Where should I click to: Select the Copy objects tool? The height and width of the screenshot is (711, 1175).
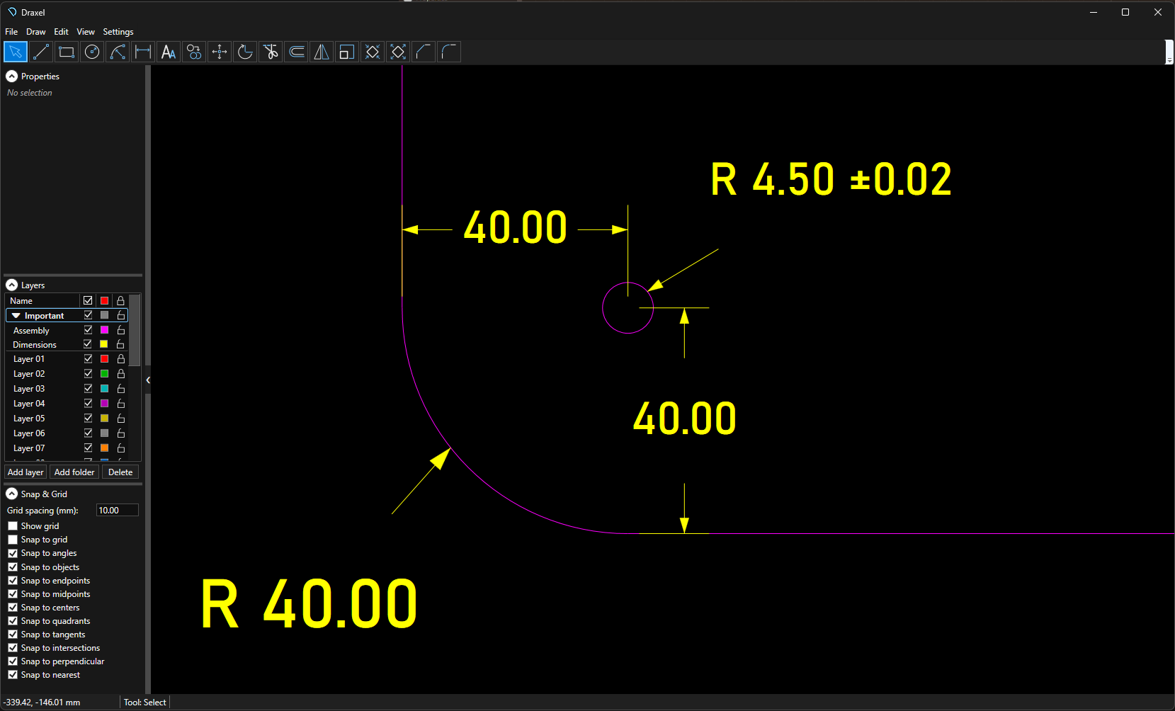(x=194, y=52)
